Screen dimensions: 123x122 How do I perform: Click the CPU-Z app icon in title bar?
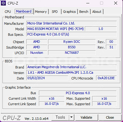[3, 3]
